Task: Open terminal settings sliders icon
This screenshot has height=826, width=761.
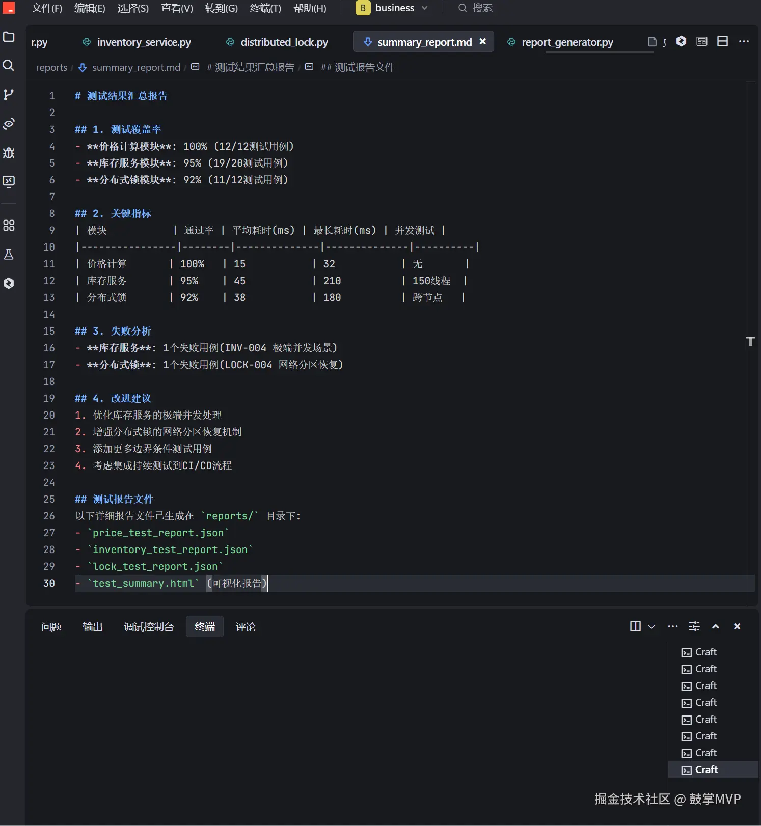Action: [x=694, y=626]
